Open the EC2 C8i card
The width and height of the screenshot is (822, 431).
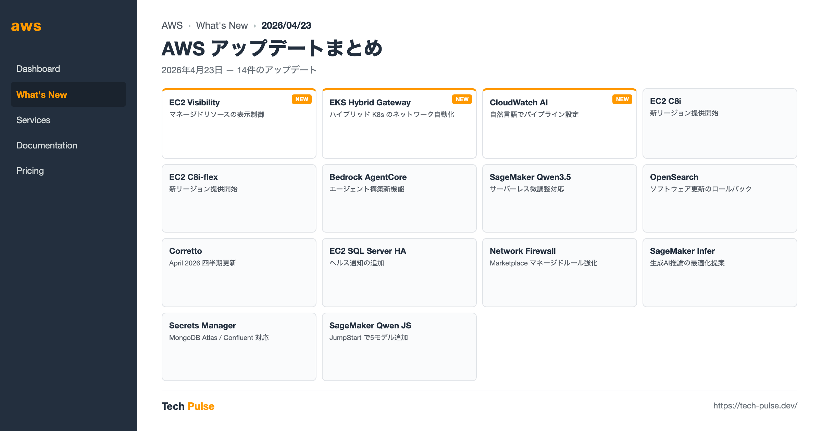[x=720, y=123]
